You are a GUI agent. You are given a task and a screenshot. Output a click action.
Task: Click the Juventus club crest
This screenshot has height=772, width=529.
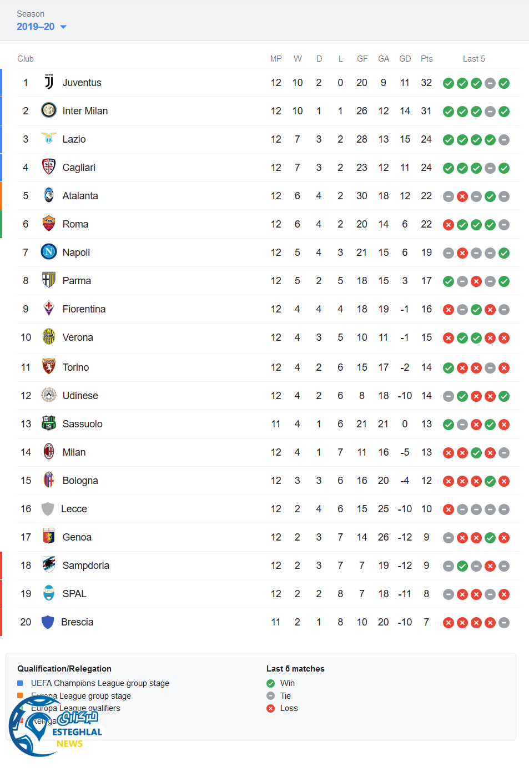49,83
